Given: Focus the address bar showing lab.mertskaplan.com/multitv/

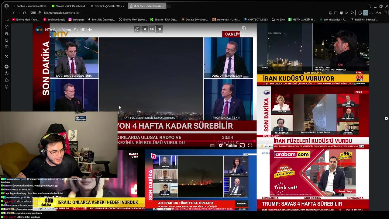Looking at the screenshot, I should [x=62, y=13].
